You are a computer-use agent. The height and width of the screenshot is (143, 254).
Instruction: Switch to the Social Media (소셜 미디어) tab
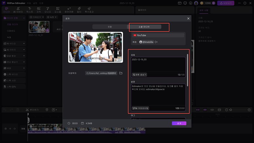coord(144,27)
